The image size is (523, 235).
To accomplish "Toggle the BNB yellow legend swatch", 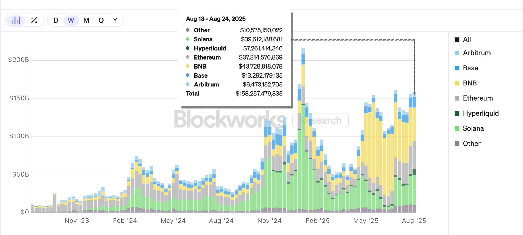I will [457, 83].
